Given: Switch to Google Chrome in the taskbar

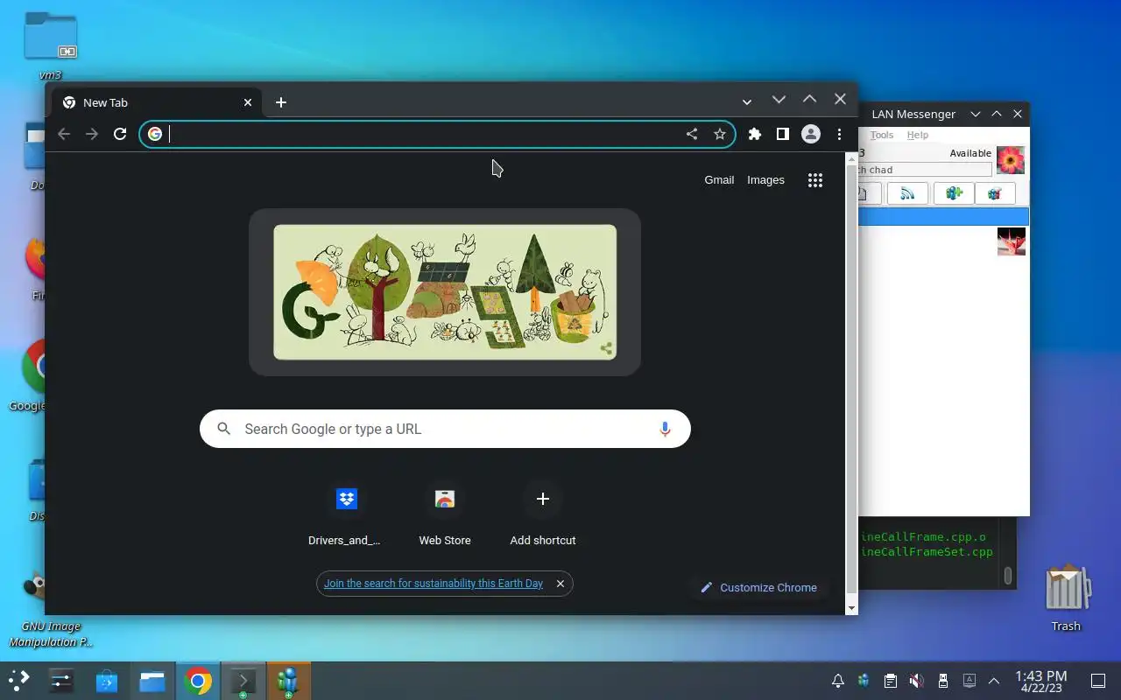Looking at the screenshot, I should tap(198, 681).
